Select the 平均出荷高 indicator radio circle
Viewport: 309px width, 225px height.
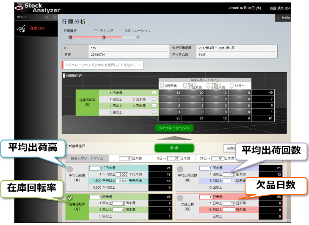(70, 169)
